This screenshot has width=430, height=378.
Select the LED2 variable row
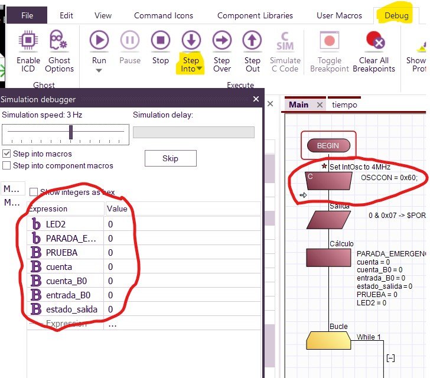pyautogui.click(x=144, y=224)
